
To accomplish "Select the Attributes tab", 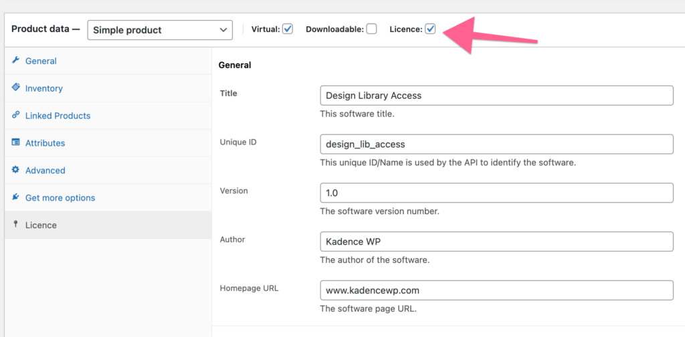I will (x=45, y=143).
